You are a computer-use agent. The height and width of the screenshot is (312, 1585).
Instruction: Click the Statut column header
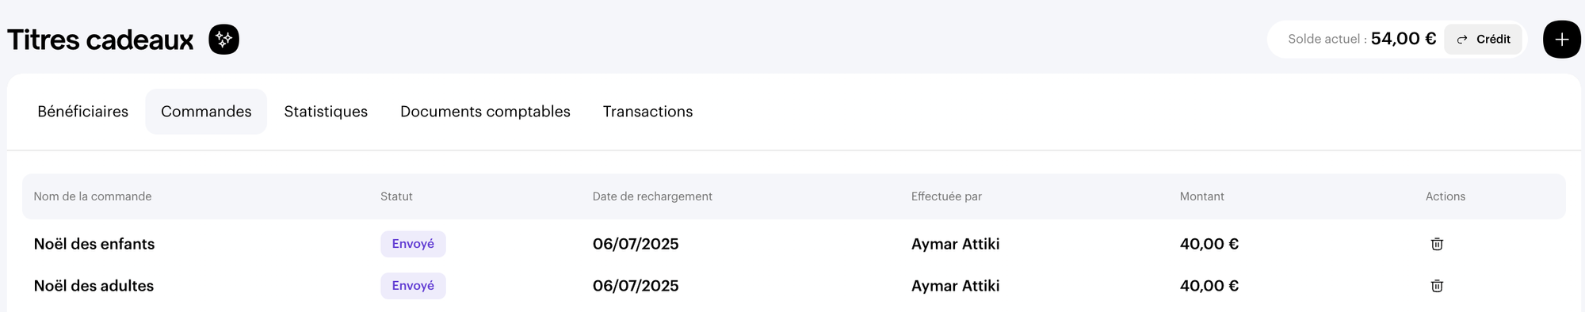[396, 196]
